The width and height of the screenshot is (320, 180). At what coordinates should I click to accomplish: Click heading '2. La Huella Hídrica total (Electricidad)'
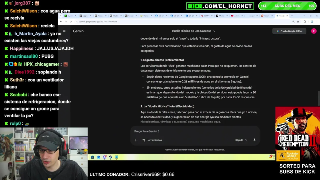[167, 106]
